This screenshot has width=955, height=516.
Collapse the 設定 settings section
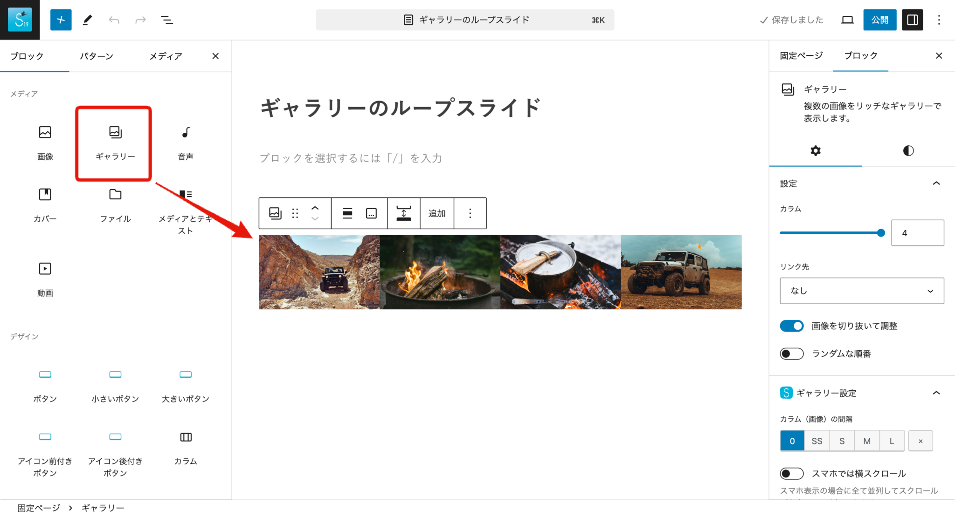click(937, 183)
